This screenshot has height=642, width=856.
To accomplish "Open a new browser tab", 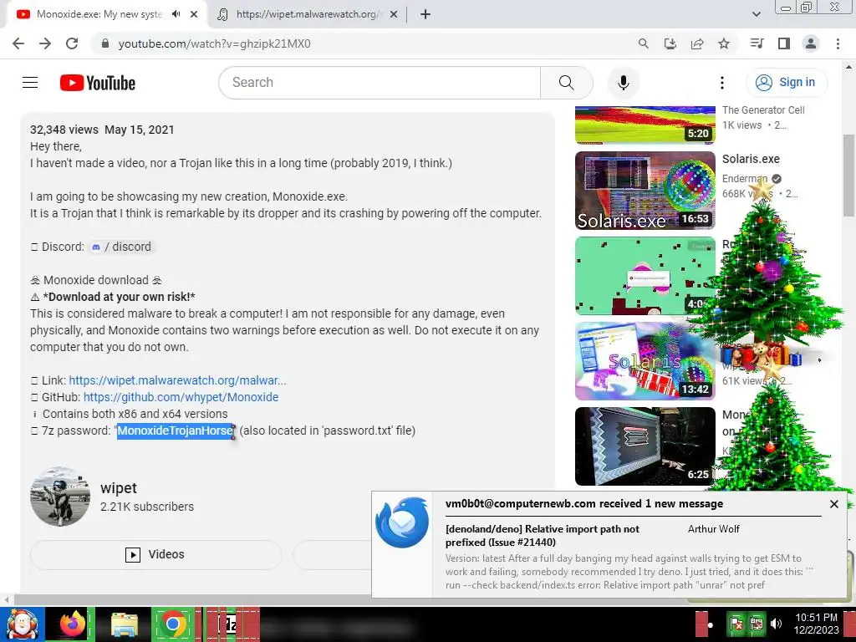I will tap(425, 14).
